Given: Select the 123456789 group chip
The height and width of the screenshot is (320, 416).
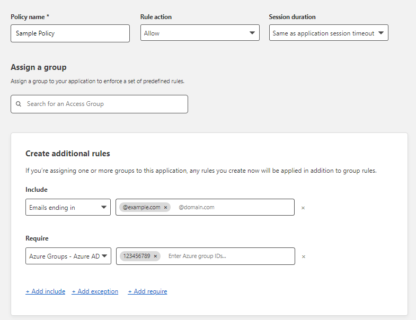Looking at the screenshot, I should (x=137, y=256).
